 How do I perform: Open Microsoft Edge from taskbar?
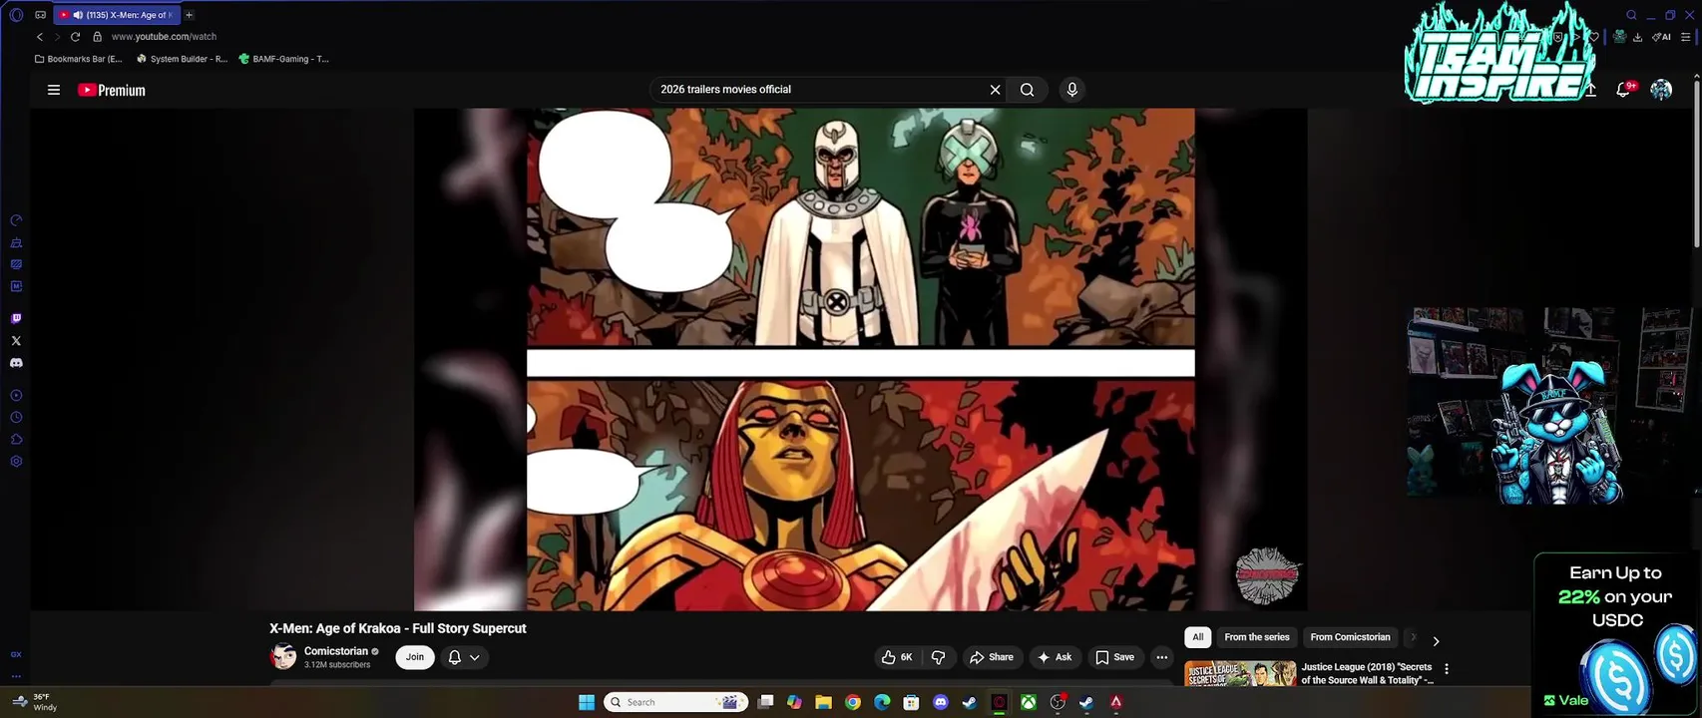[882, 702]
